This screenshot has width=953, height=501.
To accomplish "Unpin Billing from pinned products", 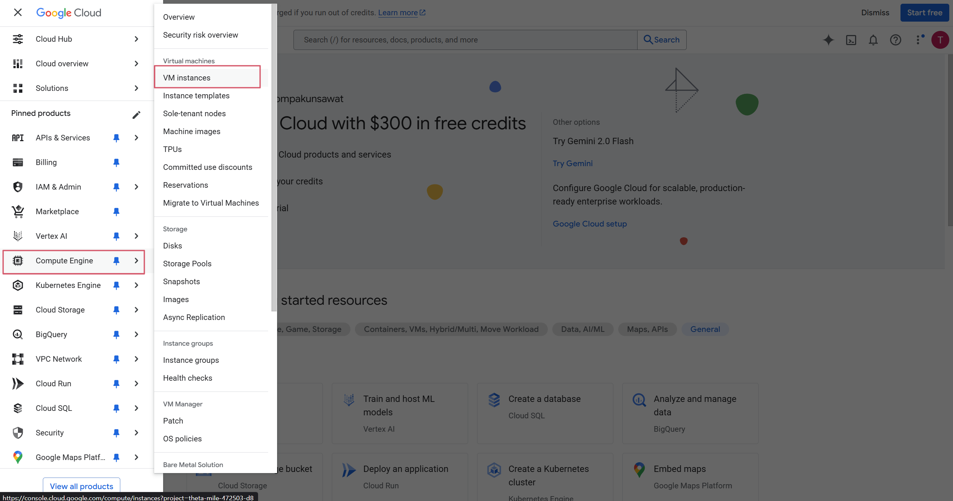I will pos(116,162).
